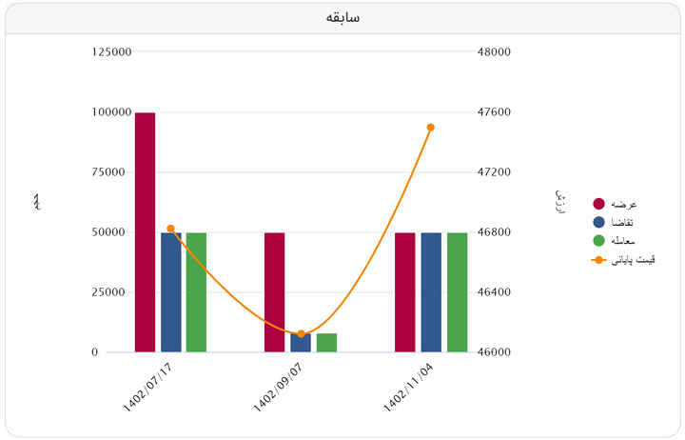This screenshot has width=685, height=440.
Task: Click the سابقه panel header title
Action: [x=342, y=17]
